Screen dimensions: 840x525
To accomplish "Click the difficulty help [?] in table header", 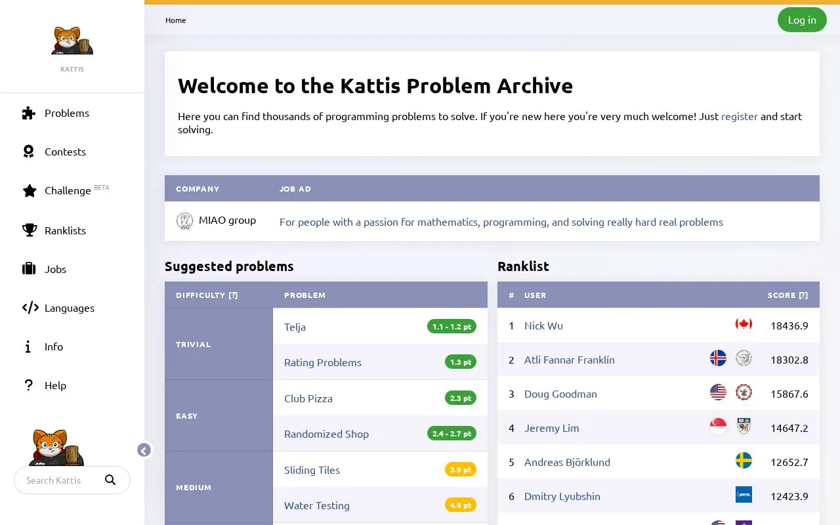I will point(233,295).
